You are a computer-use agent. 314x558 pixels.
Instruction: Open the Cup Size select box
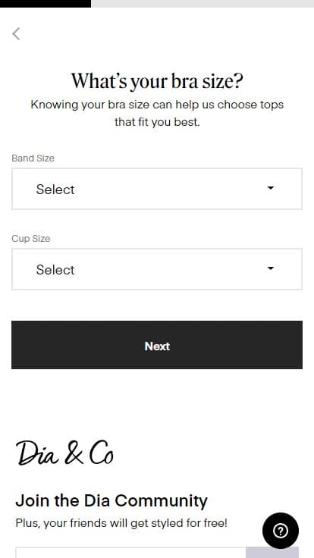coord(157,269)
